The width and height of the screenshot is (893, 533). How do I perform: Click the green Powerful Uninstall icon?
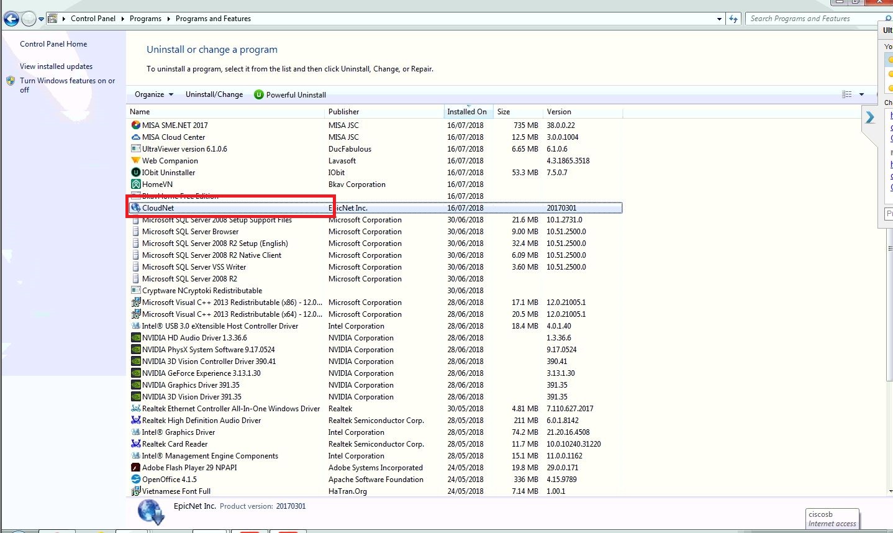tap(259, 94)
